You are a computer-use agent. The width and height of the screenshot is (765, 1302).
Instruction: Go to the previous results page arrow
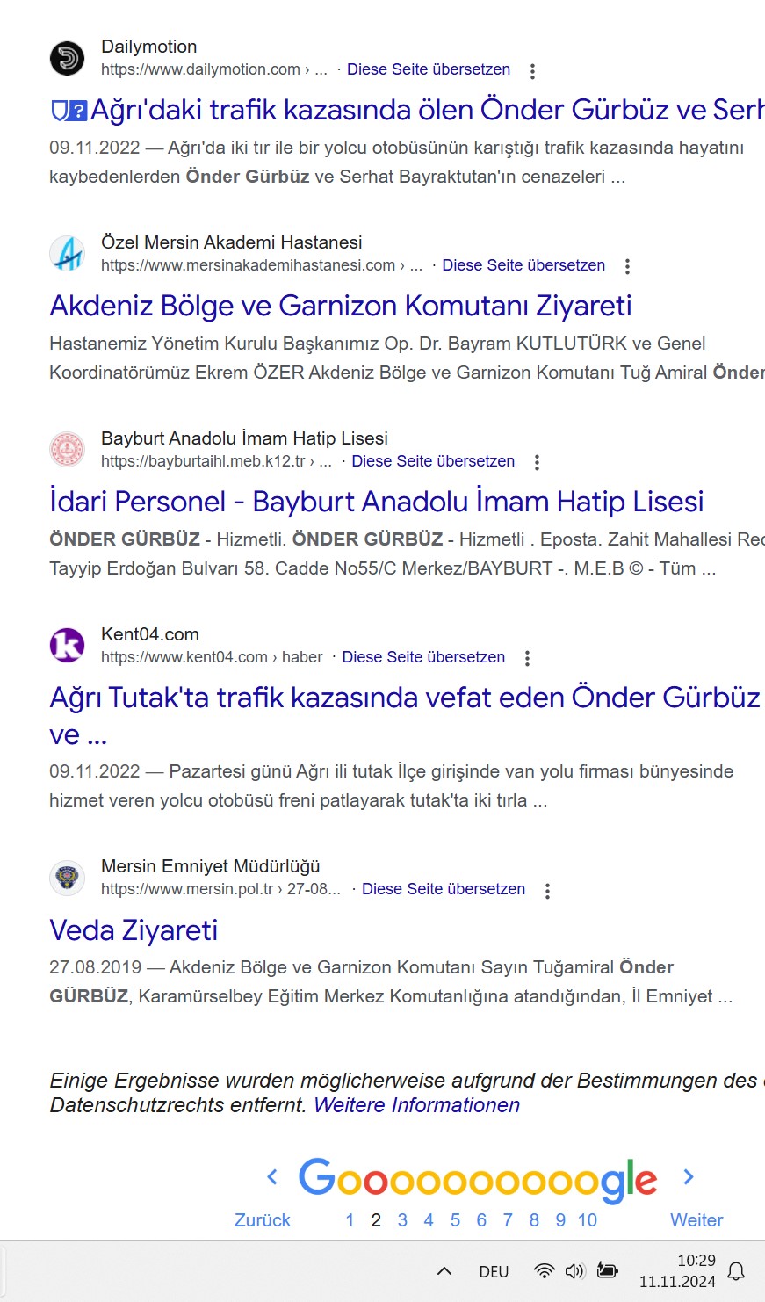(x=272, y=1177)
